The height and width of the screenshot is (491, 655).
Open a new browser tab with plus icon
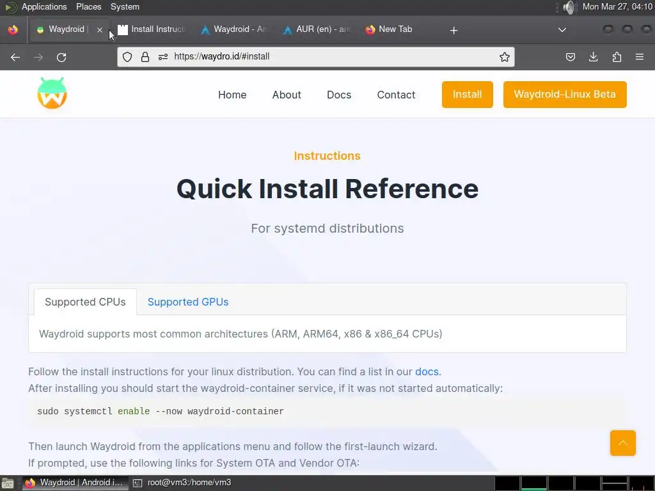click(454, 30)
